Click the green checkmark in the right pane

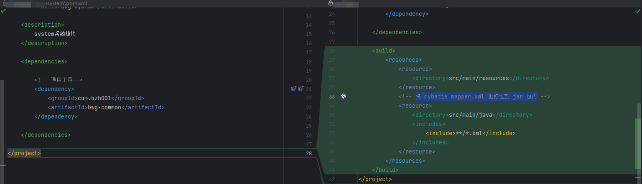point(637,11)
